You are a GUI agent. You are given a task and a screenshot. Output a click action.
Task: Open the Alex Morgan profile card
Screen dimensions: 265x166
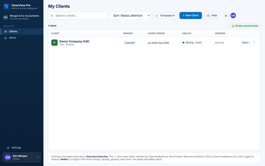22,157
